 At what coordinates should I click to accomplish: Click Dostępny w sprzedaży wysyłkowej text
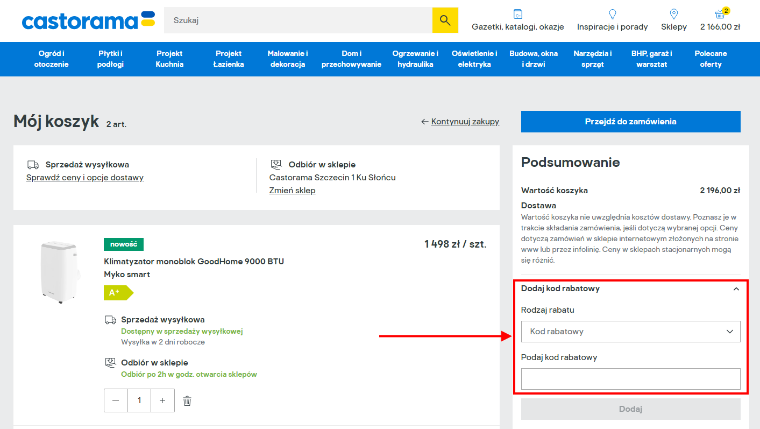point(182,332)
